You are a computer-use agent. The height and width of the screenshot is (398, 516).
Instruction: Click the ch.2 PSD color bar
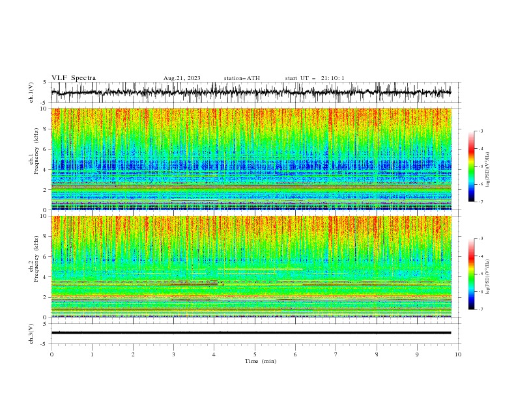pyautogui.click(x=471, y=274)
